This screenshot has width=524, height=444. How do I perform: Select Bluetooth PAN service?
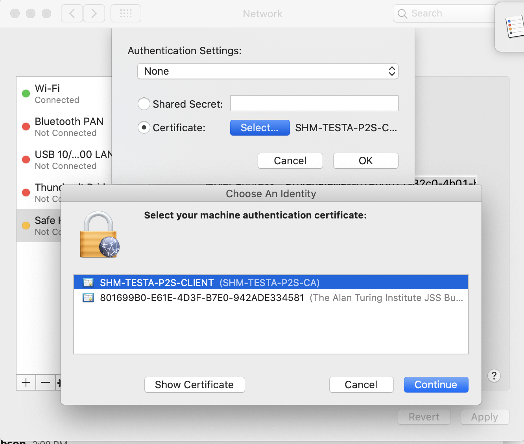(64, 127)
